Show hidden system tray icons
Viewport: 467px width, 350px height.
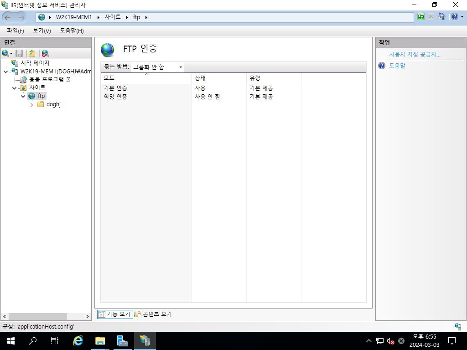click(368, 341)
